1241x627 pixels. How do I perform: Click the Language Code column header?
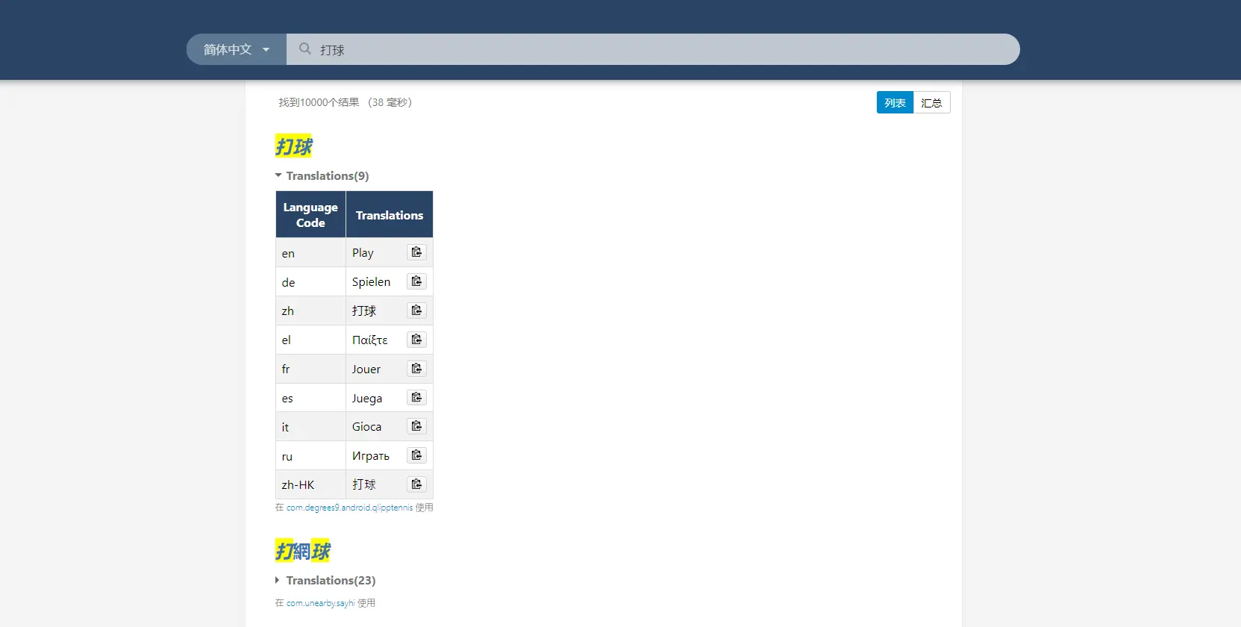tap(310, 215)
